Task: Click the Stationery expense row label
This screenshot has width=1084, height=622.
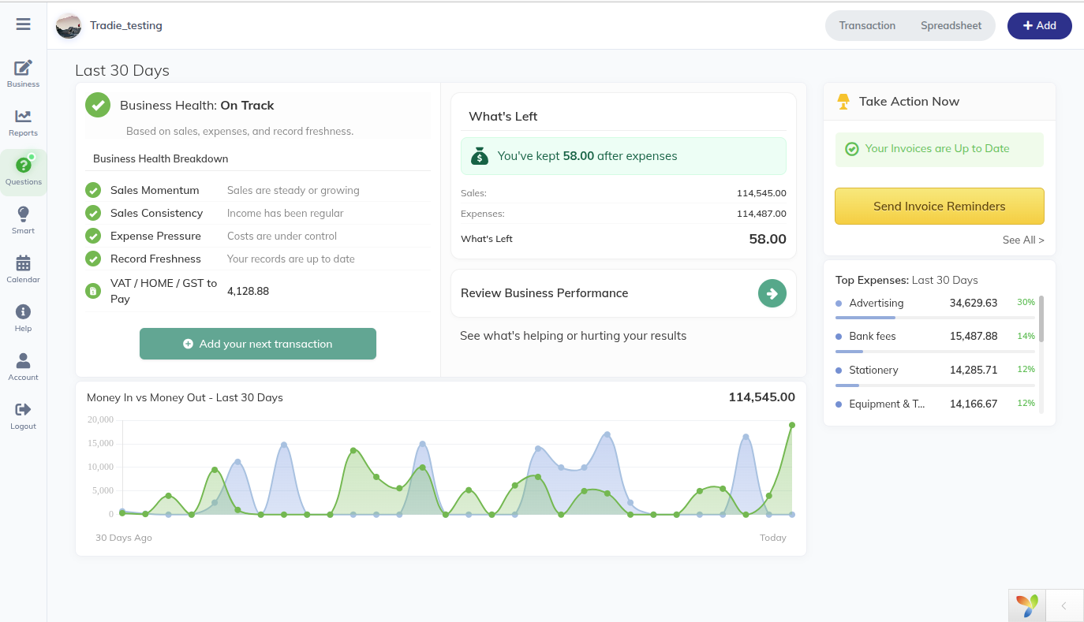Action: [873, 370]
